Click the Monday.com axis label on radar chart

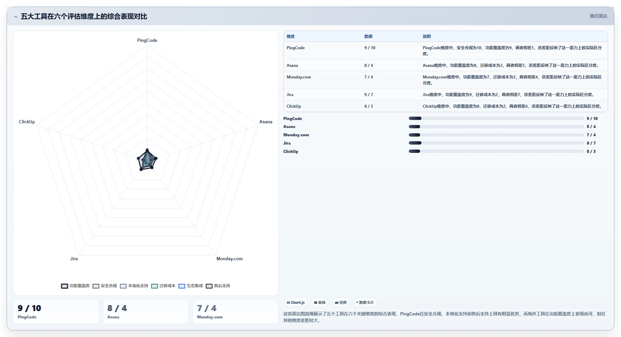pyautogui.click(x=230, y=259)
